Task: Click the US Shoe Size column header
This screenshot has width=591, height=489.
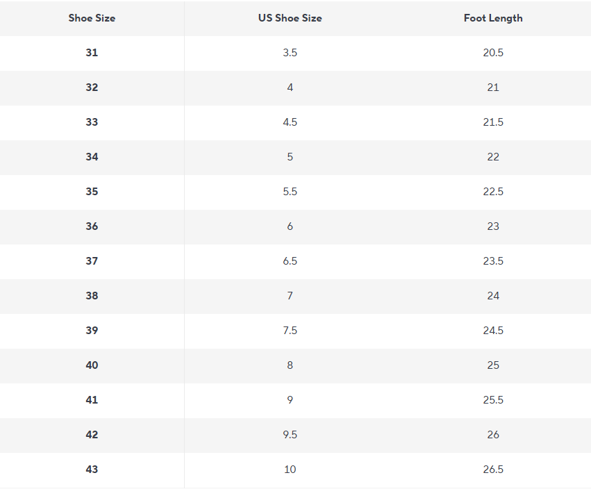Action: coord(290,18)
